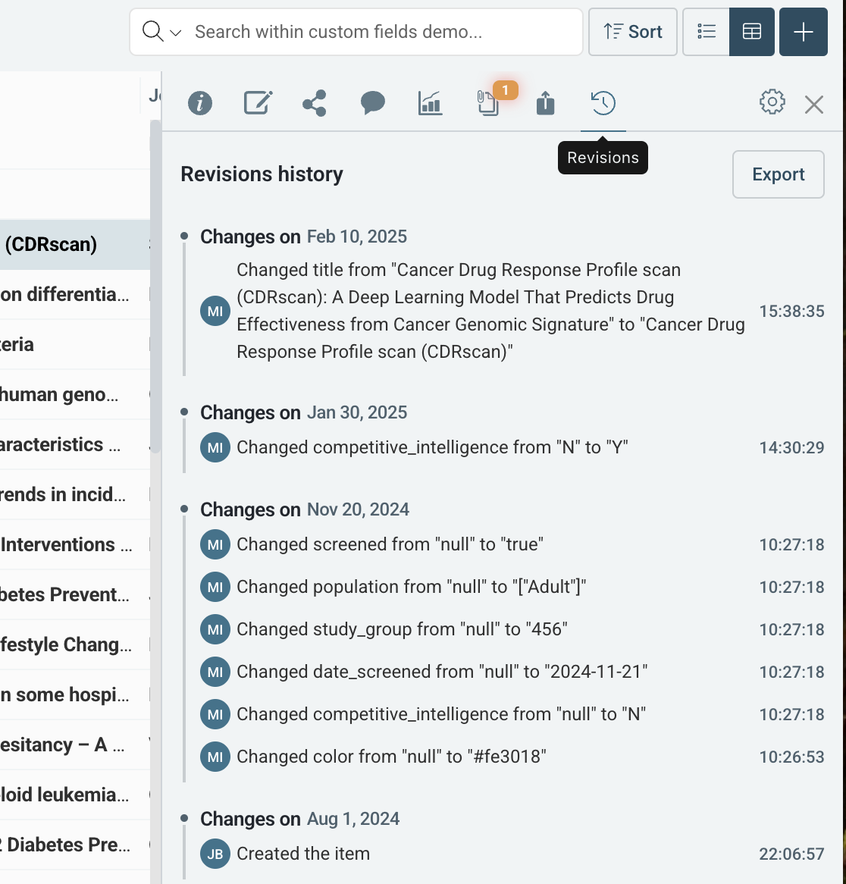The width and height of the screenshot is (846, 884).
Task: Switch to list view layout
Action: pos(707,32)
